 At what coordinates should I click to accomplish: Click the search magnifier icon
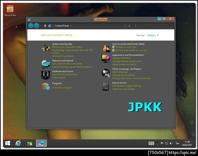(169, 26)
